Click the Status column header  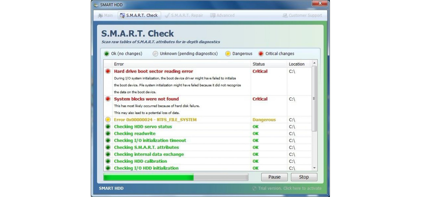pos(268,64)
